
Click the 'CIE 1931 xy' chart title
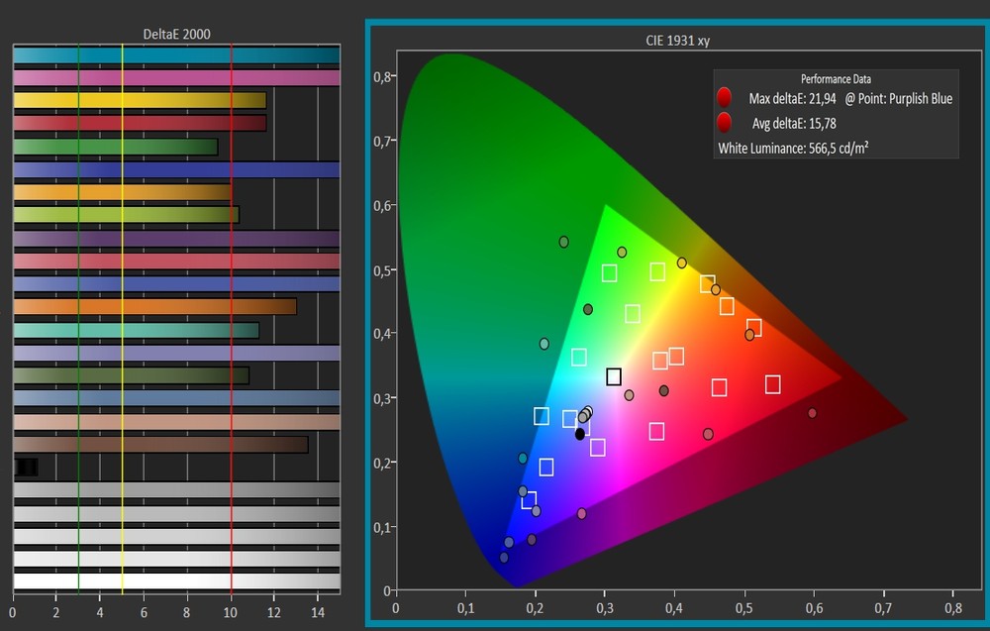677,41
